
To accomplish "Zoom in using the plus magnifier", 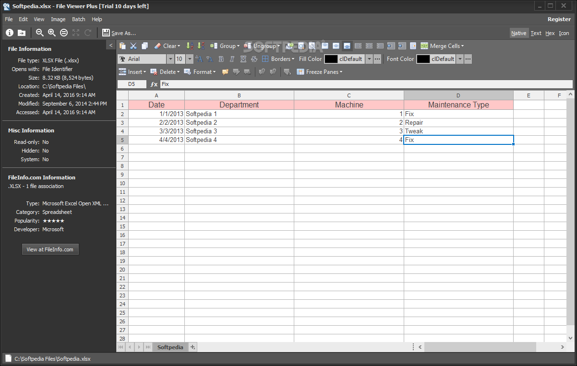I will [52, 33].
